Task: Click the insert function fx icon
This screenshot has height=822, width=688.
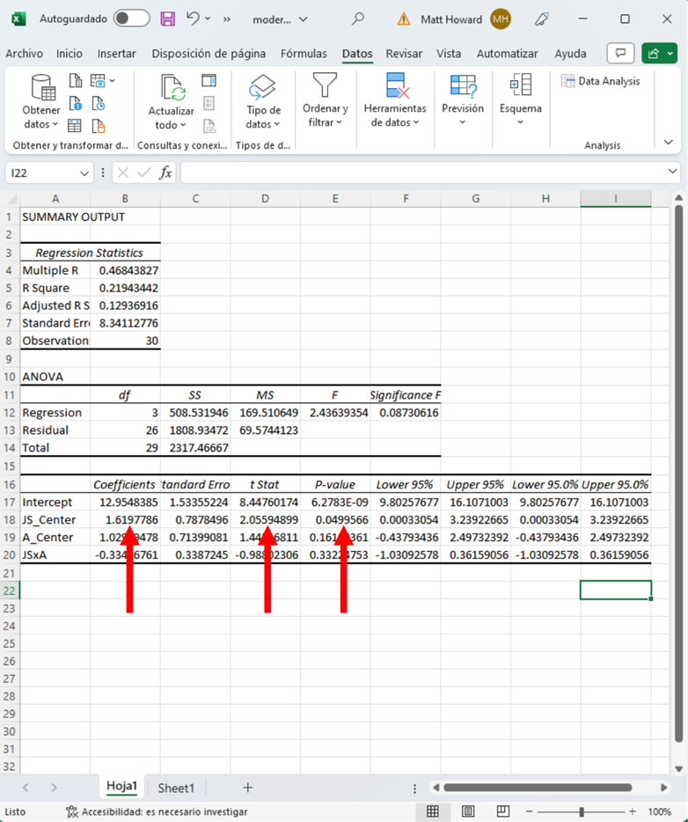Action: pos(165,173)
